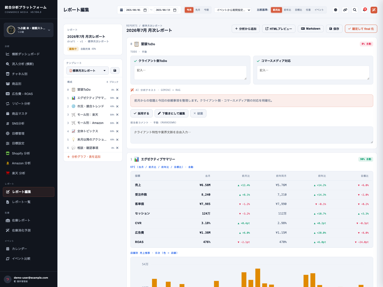Open 広告費 - ROAS page
This screenshot has width=383, height=287.
[x=29, y=94]
